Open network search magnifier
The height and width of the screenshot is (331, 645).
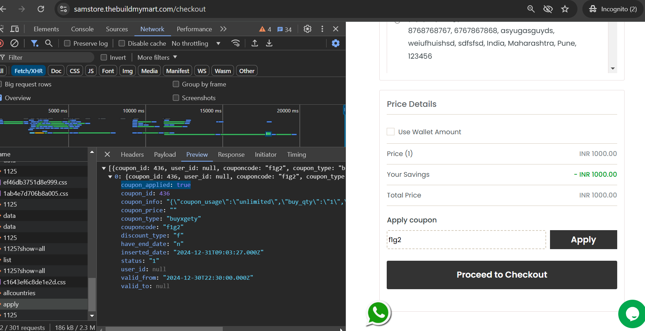pos(49,43)
